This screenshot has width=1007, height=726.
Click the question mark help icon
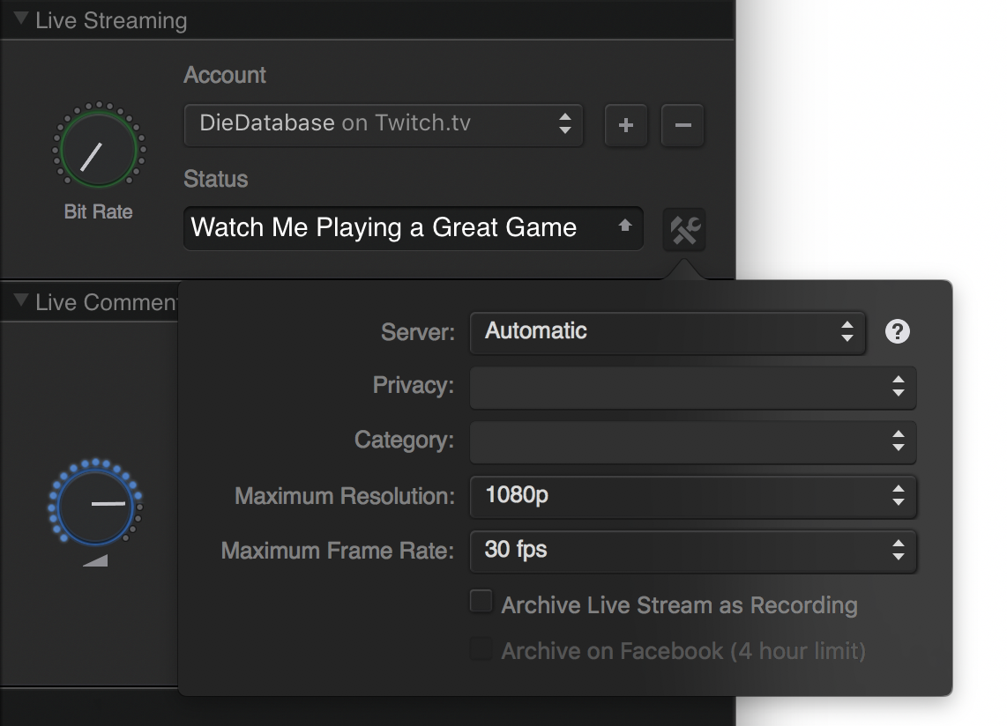point(897,331)
